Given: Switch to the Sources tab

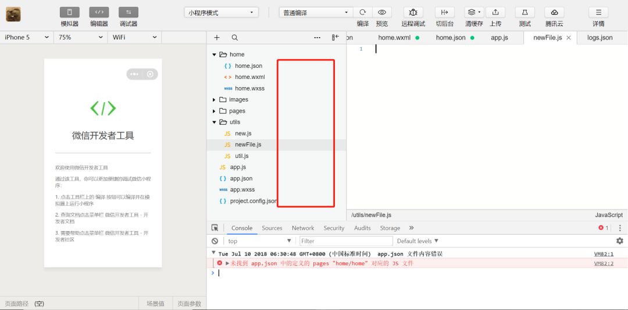Looking at the screenshot, I should pyautogui.click(x=272, y=228).
